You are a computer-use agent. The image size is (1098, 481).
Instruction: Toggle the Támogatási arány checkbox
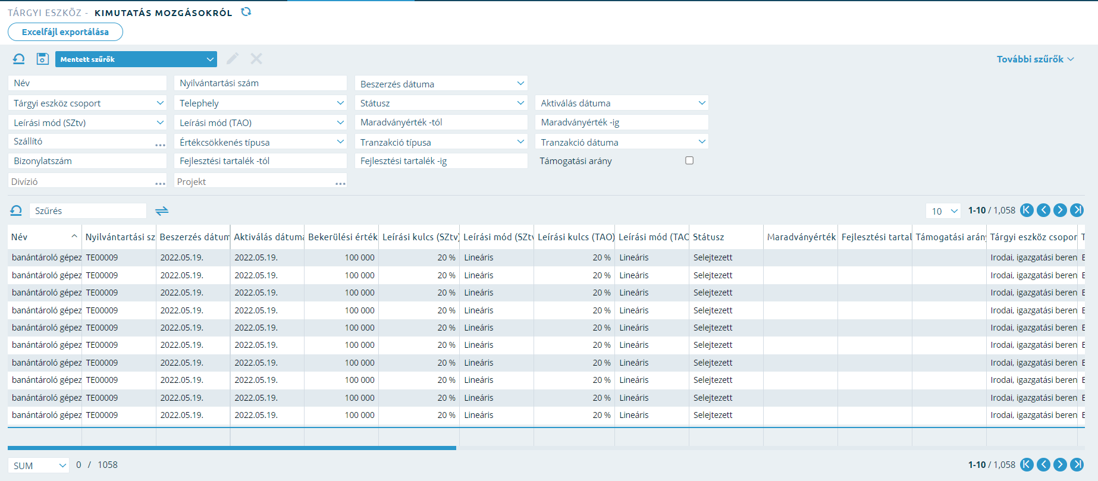(x=689, y=161)
